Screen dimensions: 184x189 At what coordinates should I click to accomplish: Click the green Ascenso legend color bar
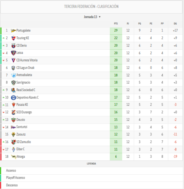[x=1, y=171]
